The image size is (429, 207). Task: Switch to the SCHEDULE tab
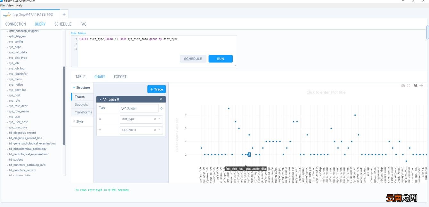point(63,24)
